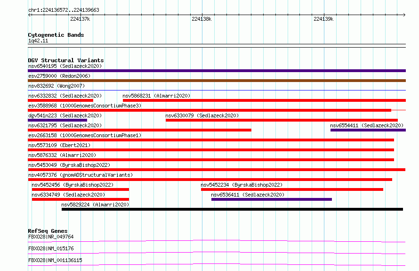This screenshot has width=419, height=271.
Task: Click the 1q42.11 band label
Action: click(38, 41)
